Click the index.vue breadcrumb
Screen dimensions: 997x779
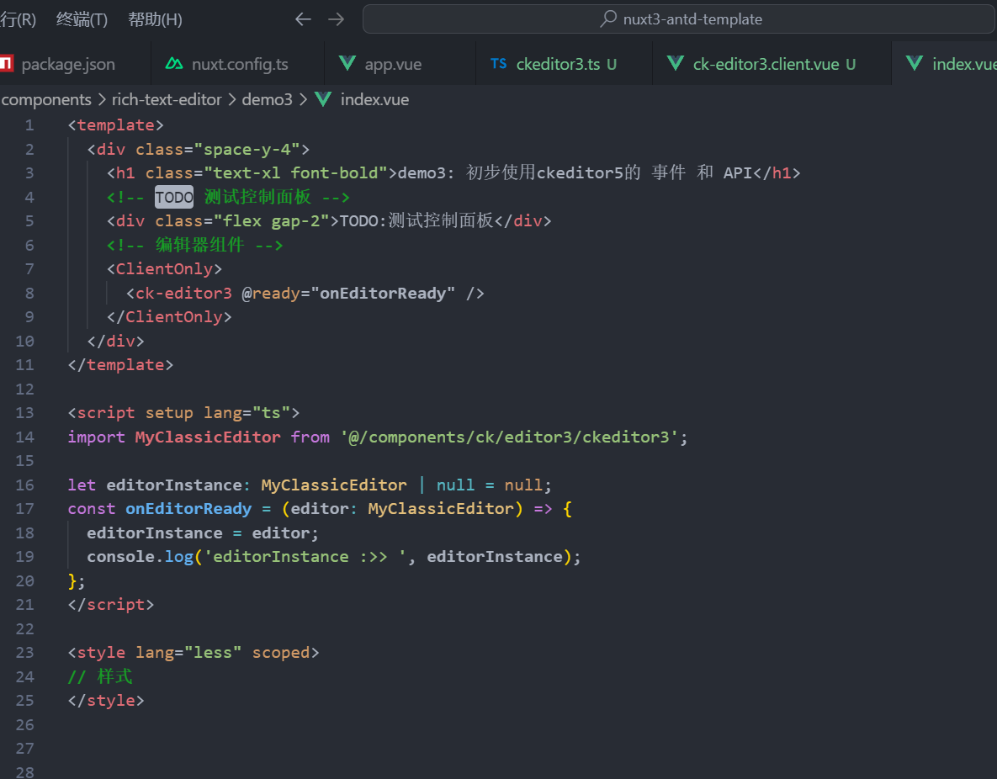tap(374, 100)
